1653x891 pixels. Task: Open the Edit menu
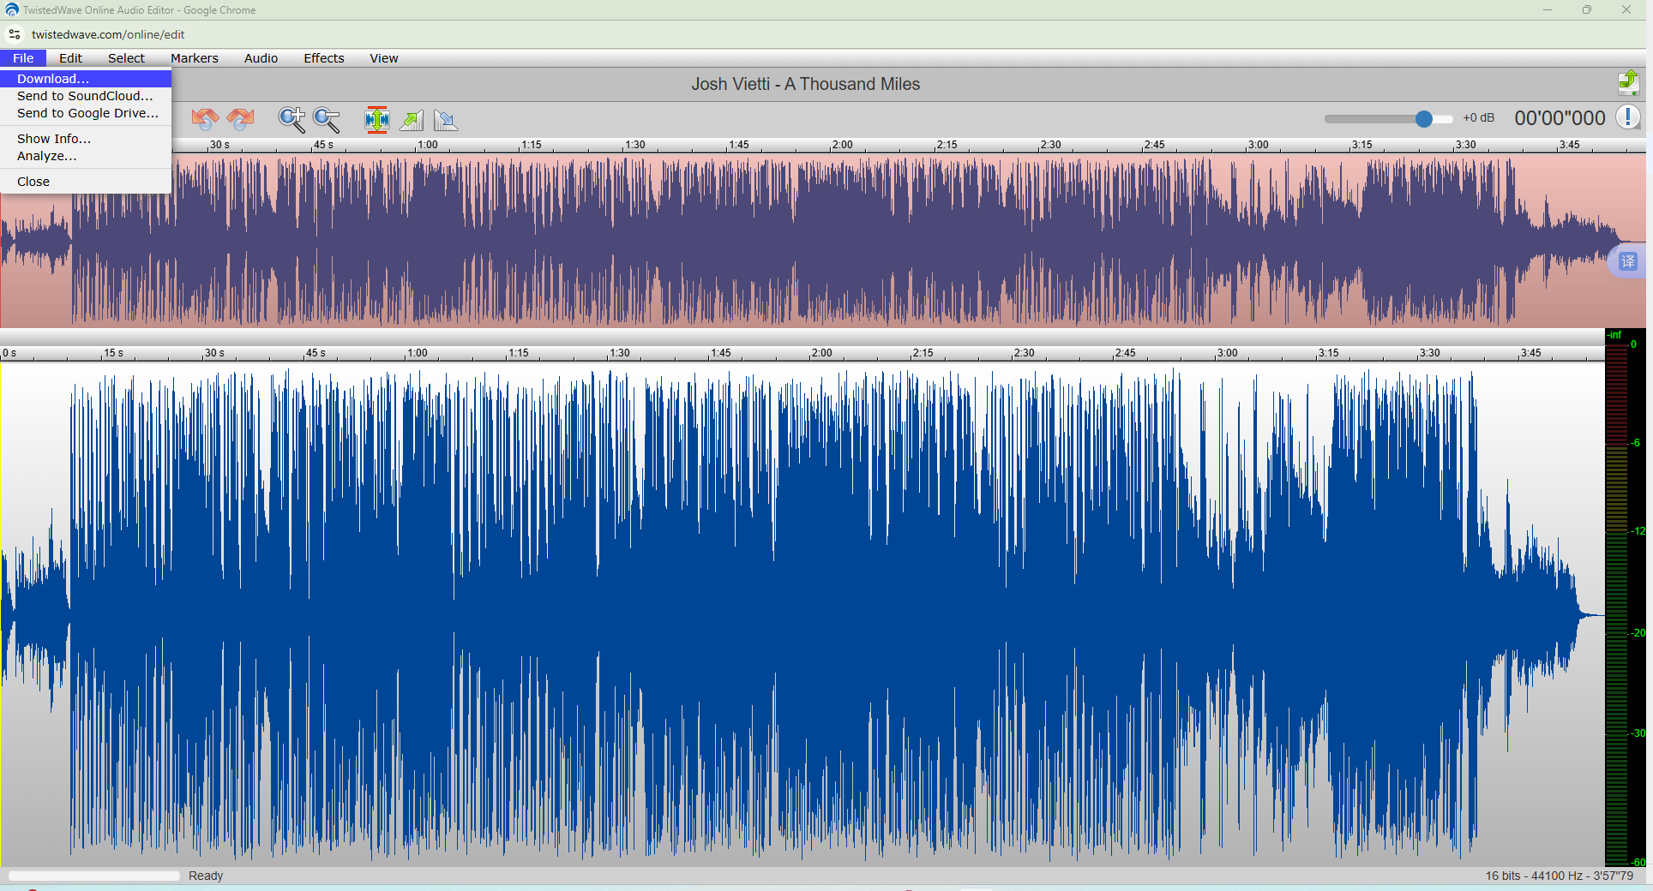pos(70,58)
